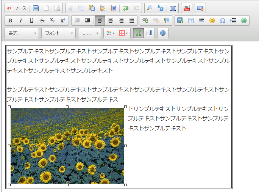Toggle italic formatting

coord(21,20)
